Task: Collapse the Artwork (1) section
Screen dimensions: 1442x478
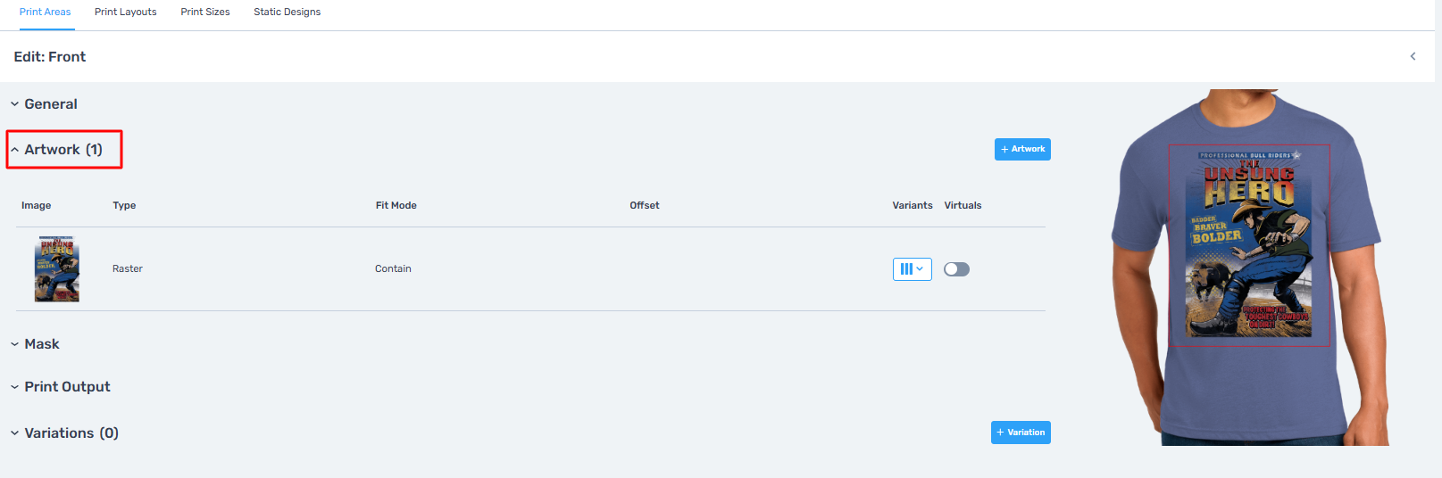Action: [57, 150]
